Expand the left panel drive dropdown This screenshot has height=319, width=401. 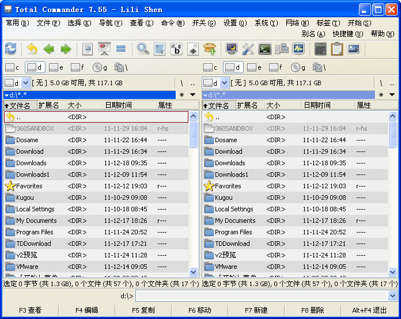click(25, 83)
